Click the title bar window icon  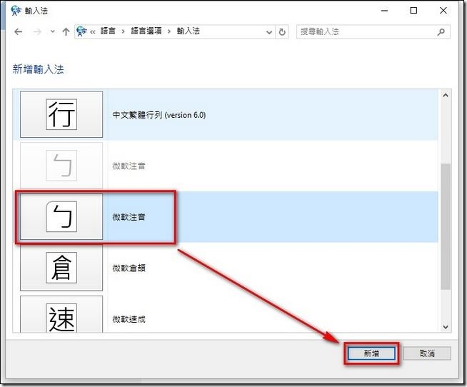[16, 11]
